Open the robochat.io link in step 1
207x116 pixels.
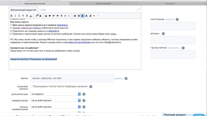pos(62,25)
